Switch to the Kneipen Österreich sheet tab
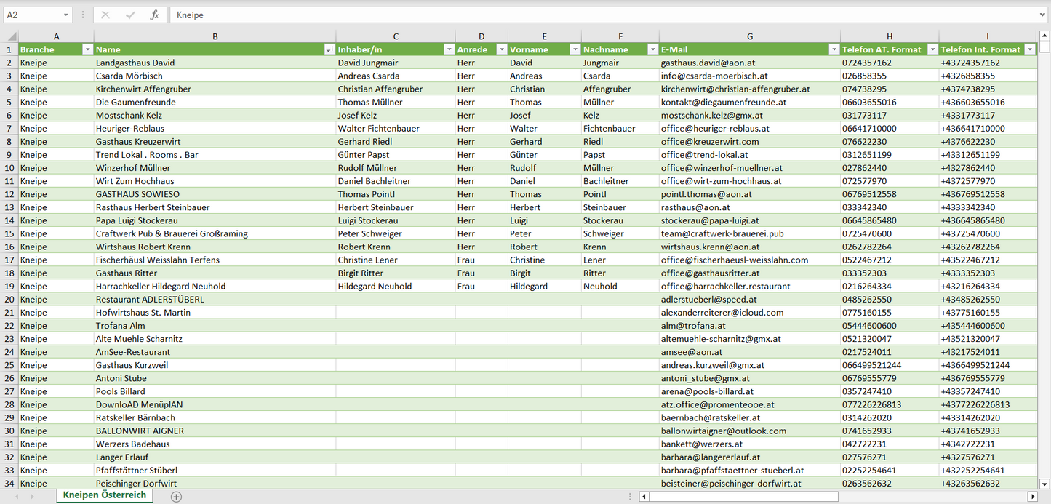Viewport: 1051px width, 504px height. (104, 495)
